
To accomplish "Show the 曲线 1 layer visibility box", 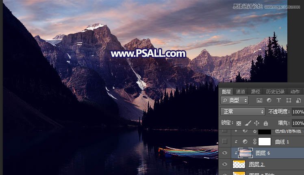I will pyautogui.click(x=224, y=141).
